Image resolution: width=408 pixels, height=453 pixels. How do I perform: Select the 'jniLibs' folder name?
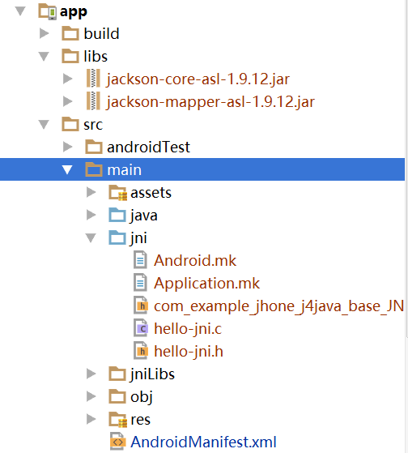(152, 374)
